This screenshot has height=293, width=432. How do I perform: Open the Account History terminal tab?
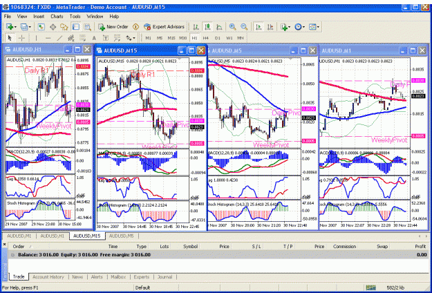(x=48, y=277)
